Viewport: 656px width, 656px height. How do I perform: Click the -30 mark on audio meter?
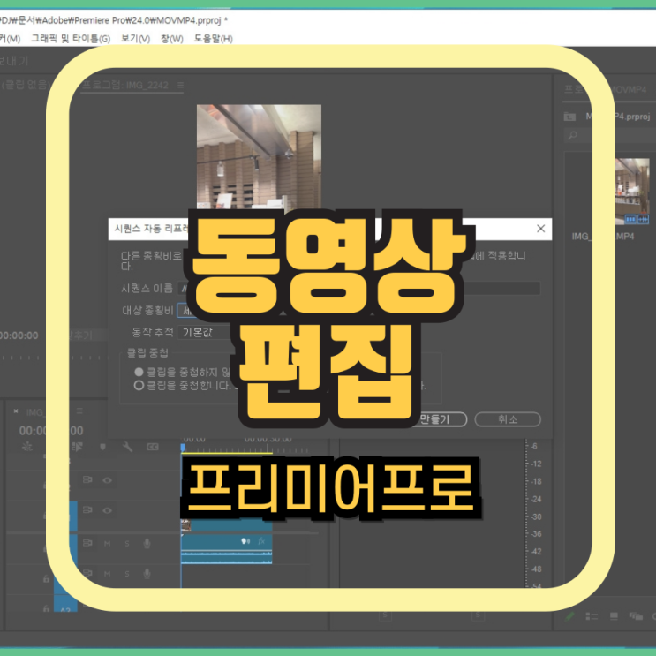[x=536, y=517]
